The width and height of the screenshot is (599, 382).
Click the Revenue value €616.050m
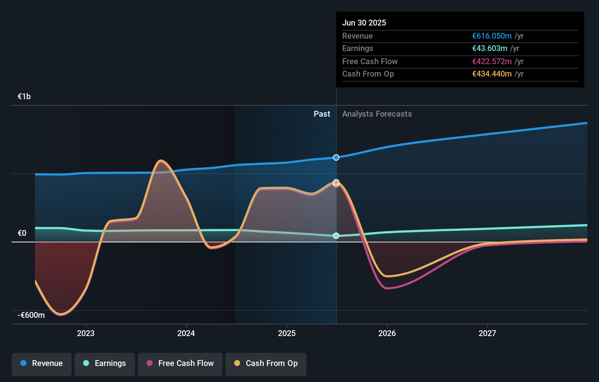point(491,36)
